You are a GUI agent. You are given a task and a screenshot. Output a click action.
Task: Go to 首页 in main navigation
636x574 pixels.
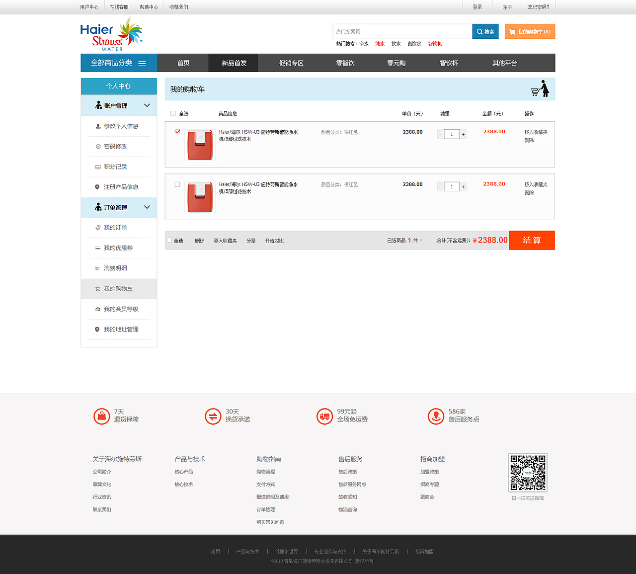183,63
